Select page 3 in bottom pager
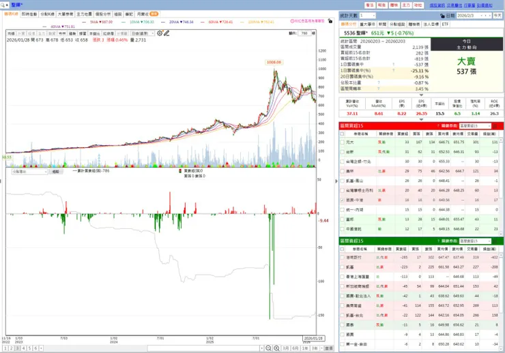Viewport: 505px width, 353px height. coord(17,348)
